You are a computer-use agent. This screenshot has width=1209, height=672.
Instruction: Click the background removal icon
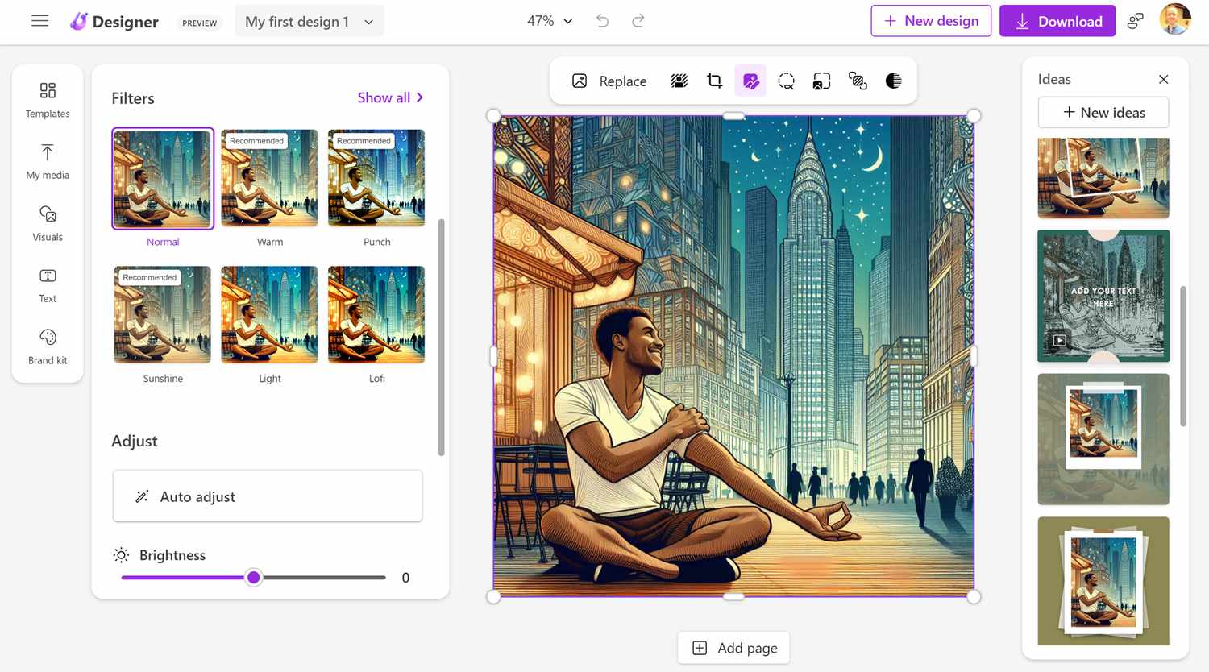(x=679, y=81)
